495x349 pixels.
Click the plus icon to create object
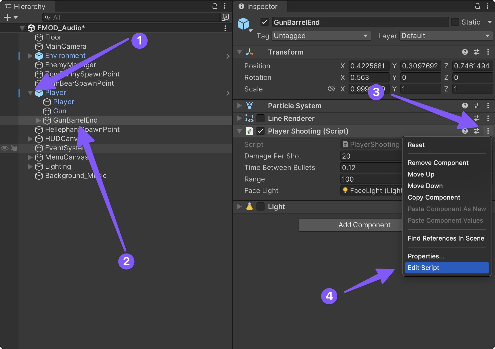pos(8,17)
